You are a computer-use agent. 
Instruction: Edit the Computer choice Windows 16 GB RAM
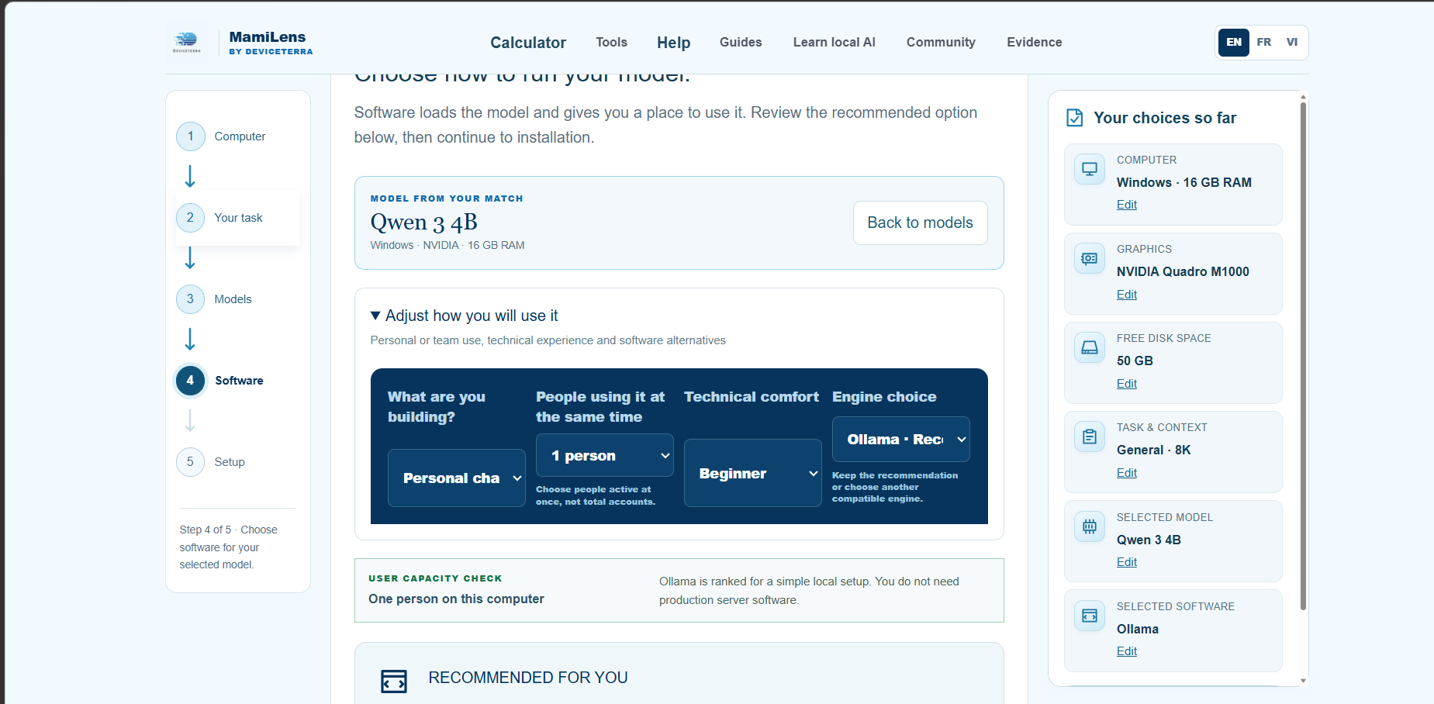point(1127,205)
